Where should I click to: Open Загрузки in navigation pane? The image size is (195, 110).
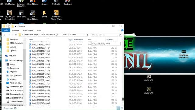(x=12, y=72)
